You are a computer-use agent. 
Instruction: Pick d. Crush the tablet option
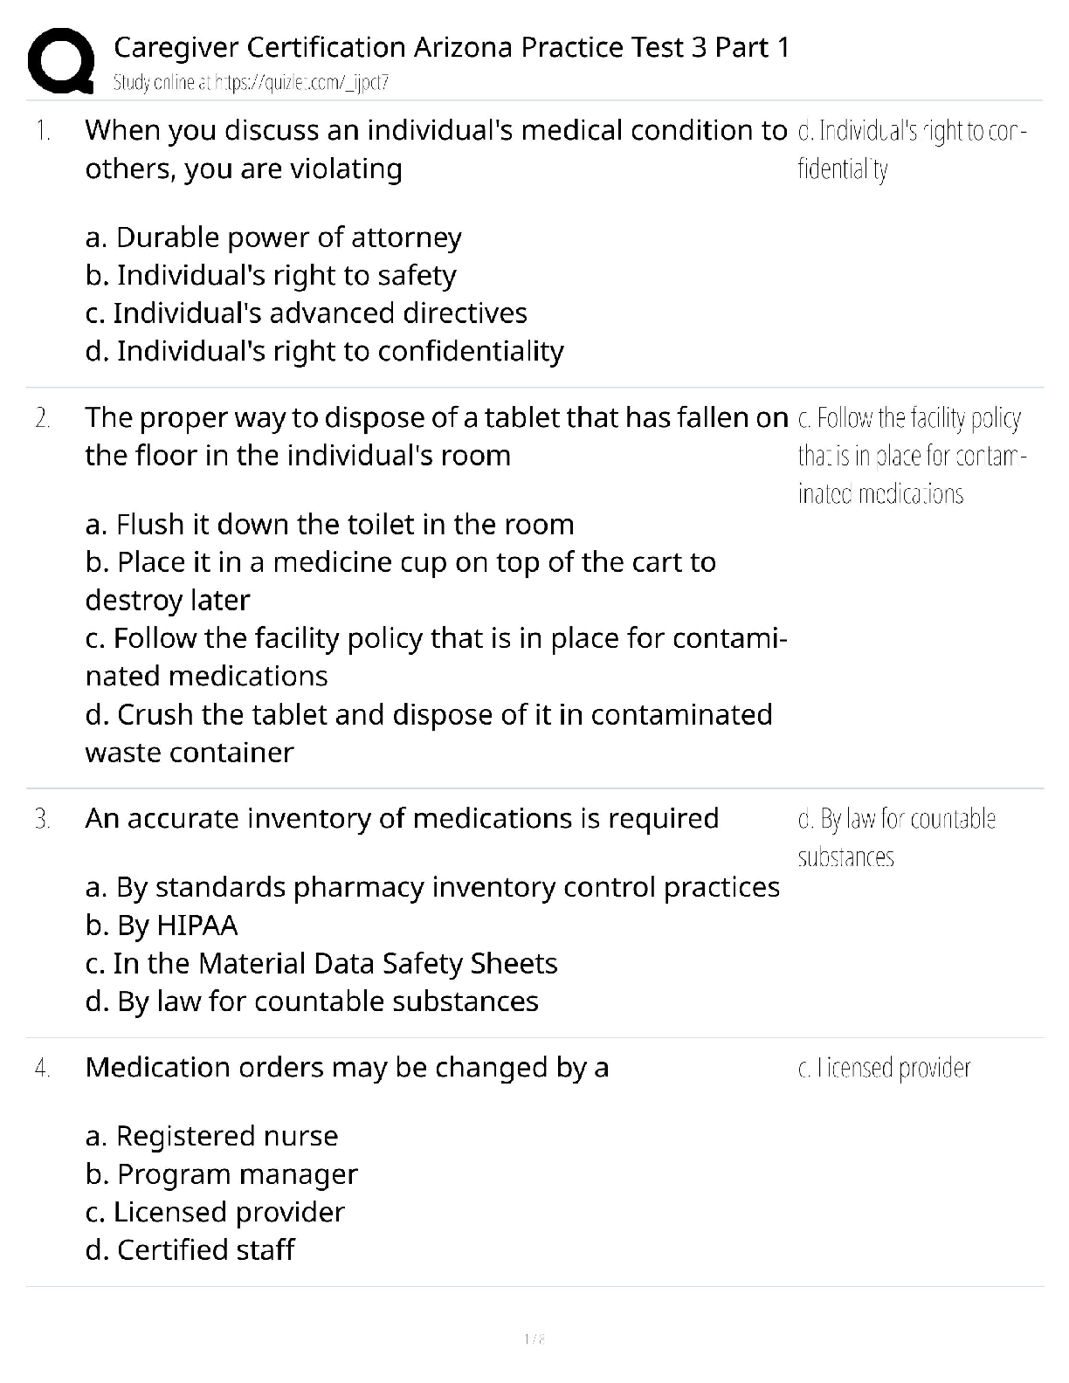pos(428,714)
